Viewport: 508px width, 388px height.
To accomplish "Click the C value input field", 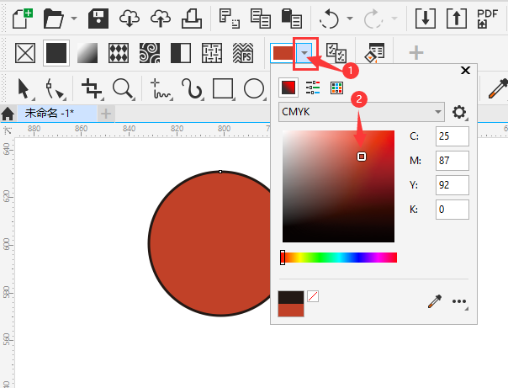I will click(x=452, y=136).
